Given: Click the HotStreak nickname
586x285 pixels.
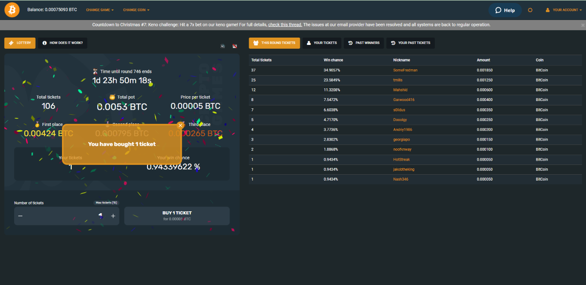Looking at the screenshot, I should tap(402, 160).
